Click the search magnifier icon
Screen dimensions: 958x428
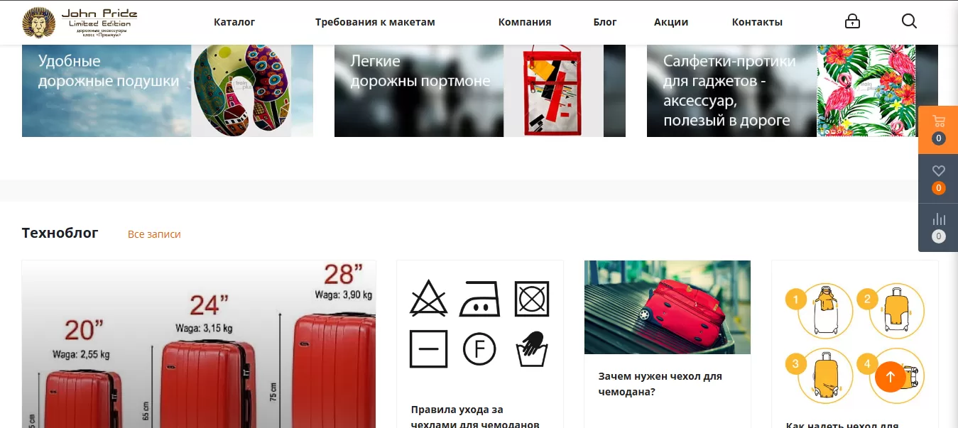coord(909,21)
